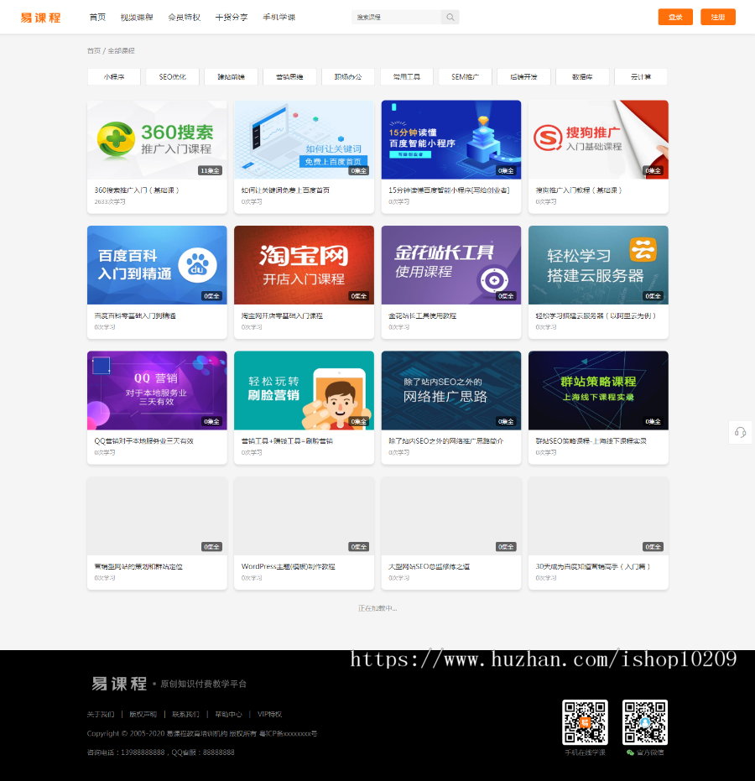Click the 易课程 footer logo
The width and height of the screenshot is (755, 781).
pyautogui.click(x=119, y=684)
